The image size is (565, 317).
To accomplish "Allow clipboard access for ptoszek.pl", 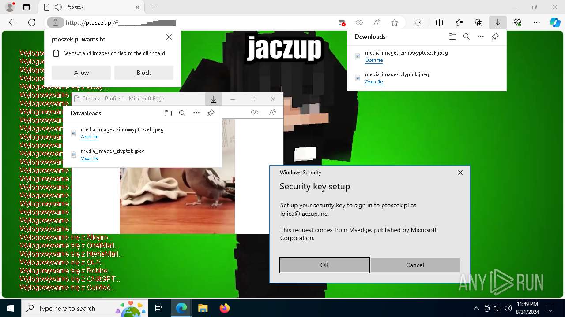I will point(81,73).
